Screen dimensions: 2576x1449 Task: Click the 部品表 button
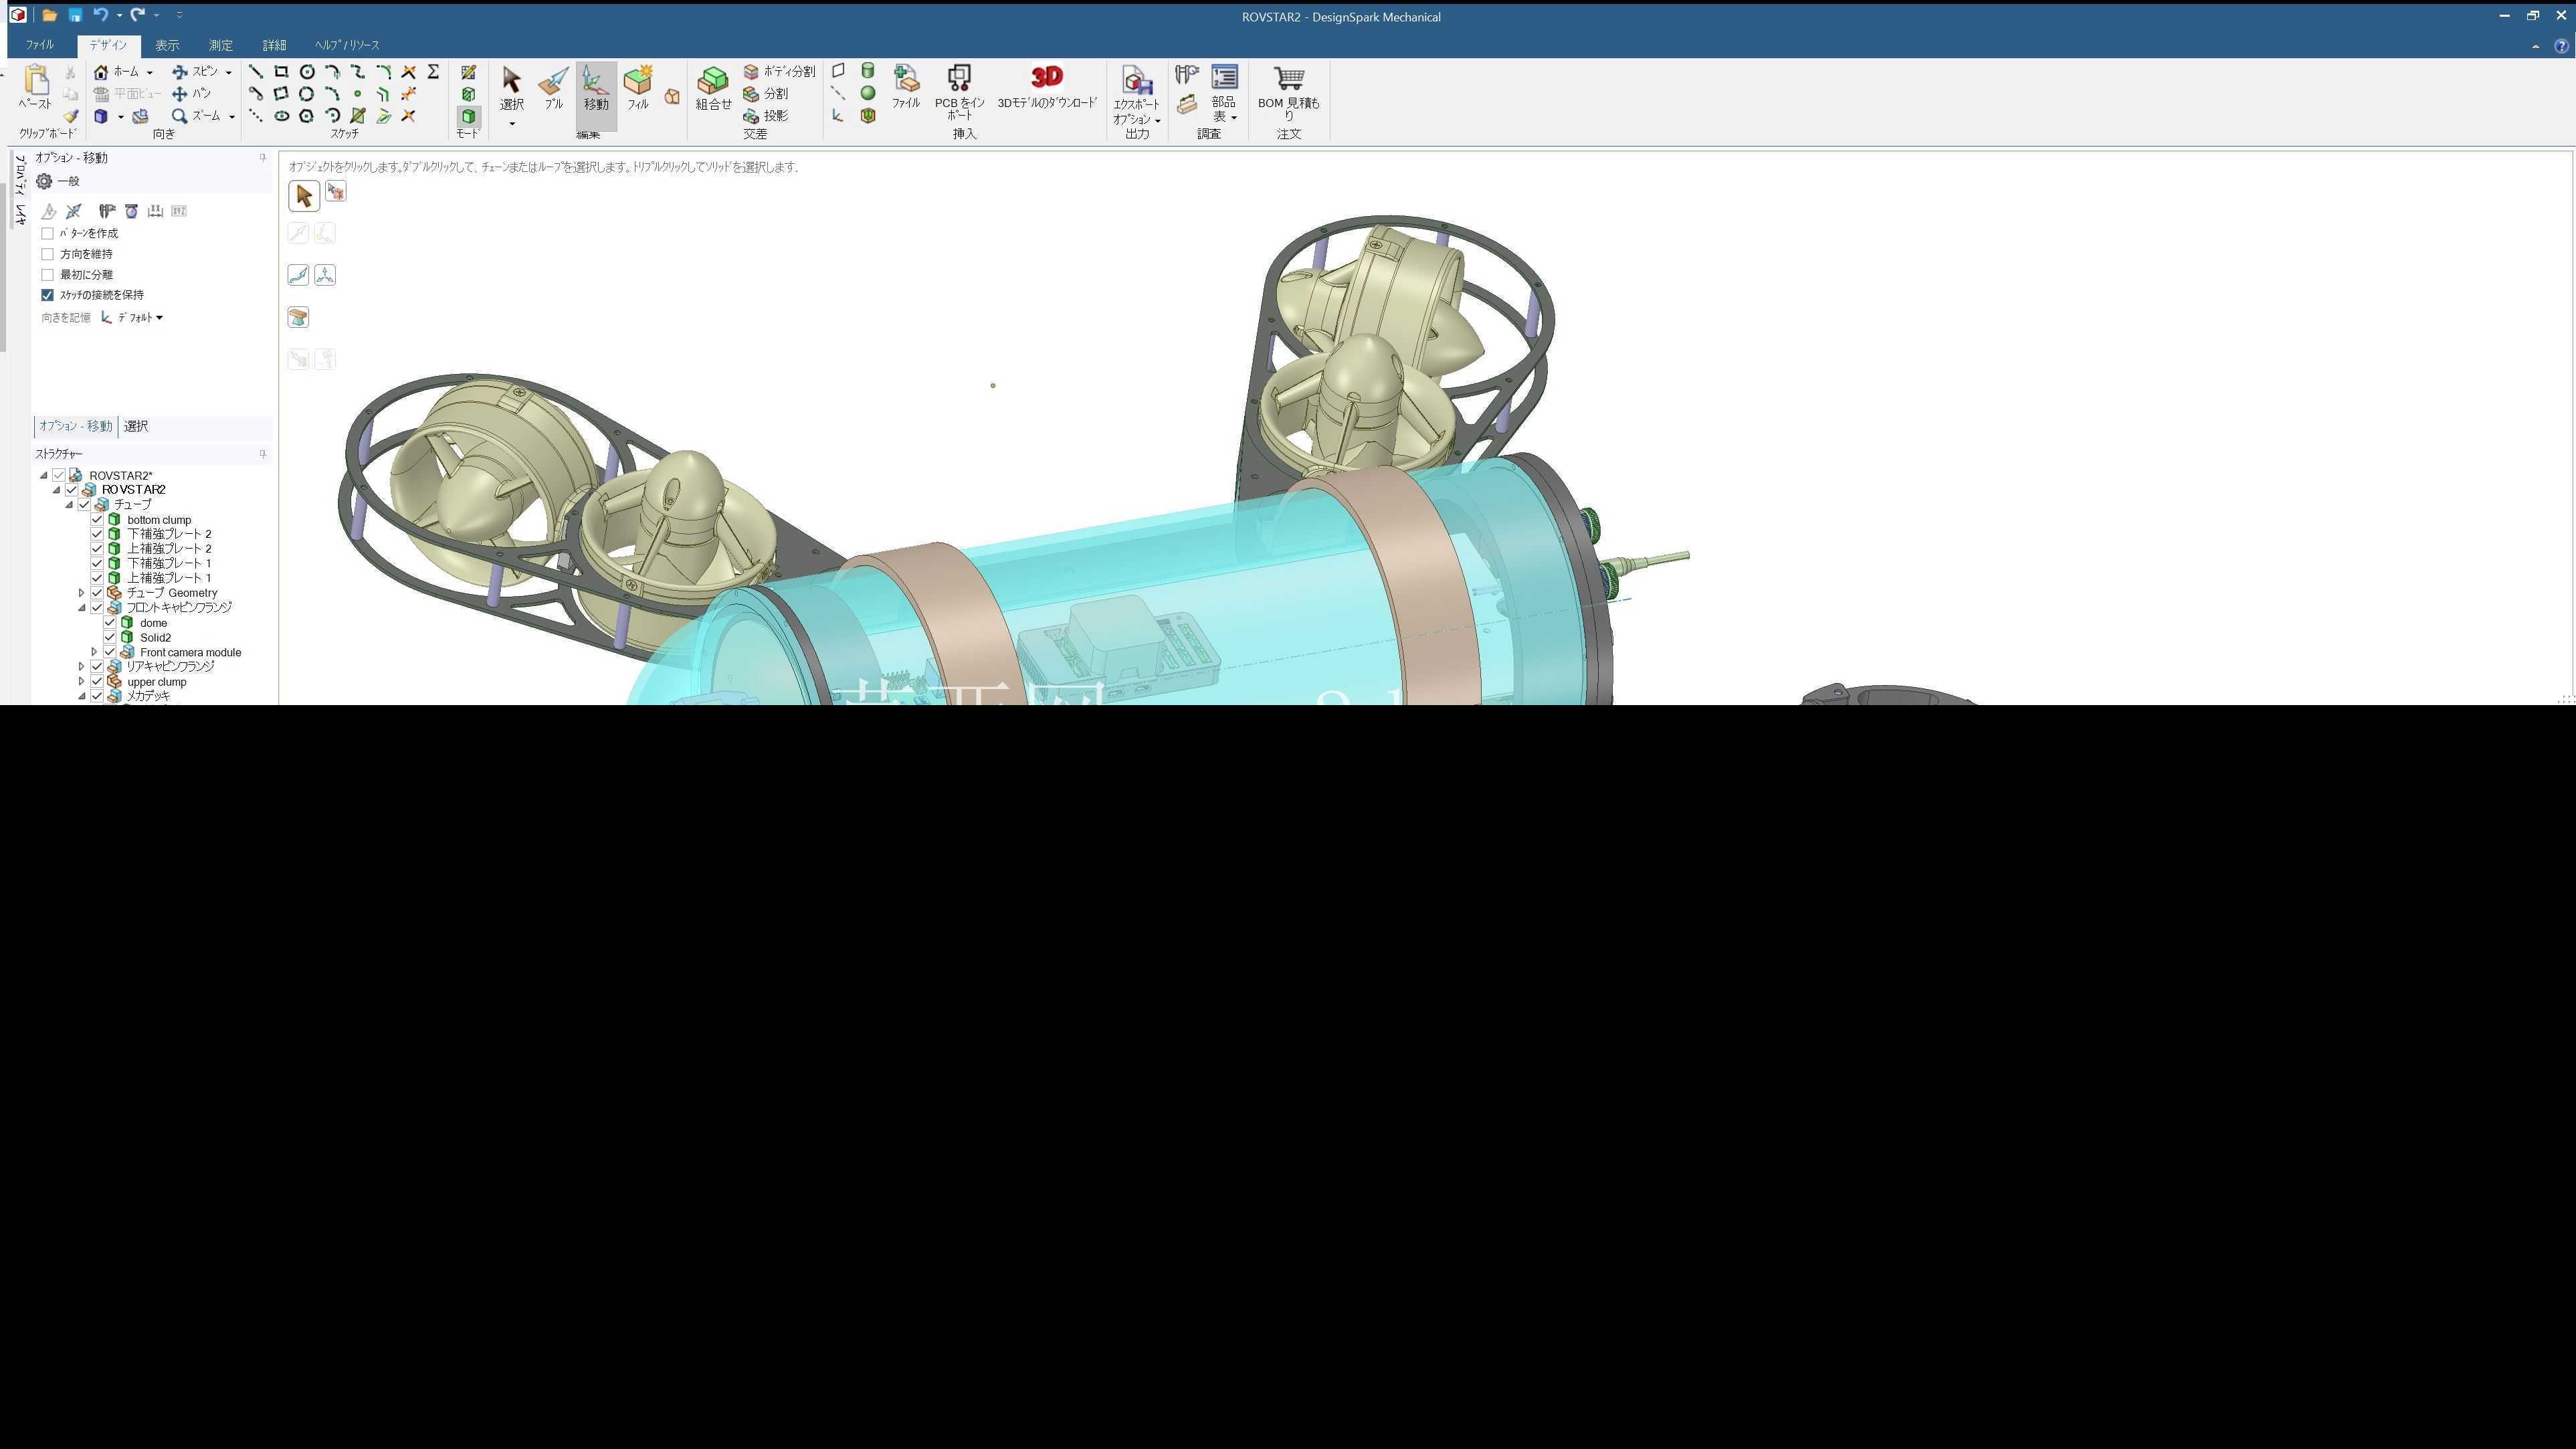click(x=1224, y=93)
